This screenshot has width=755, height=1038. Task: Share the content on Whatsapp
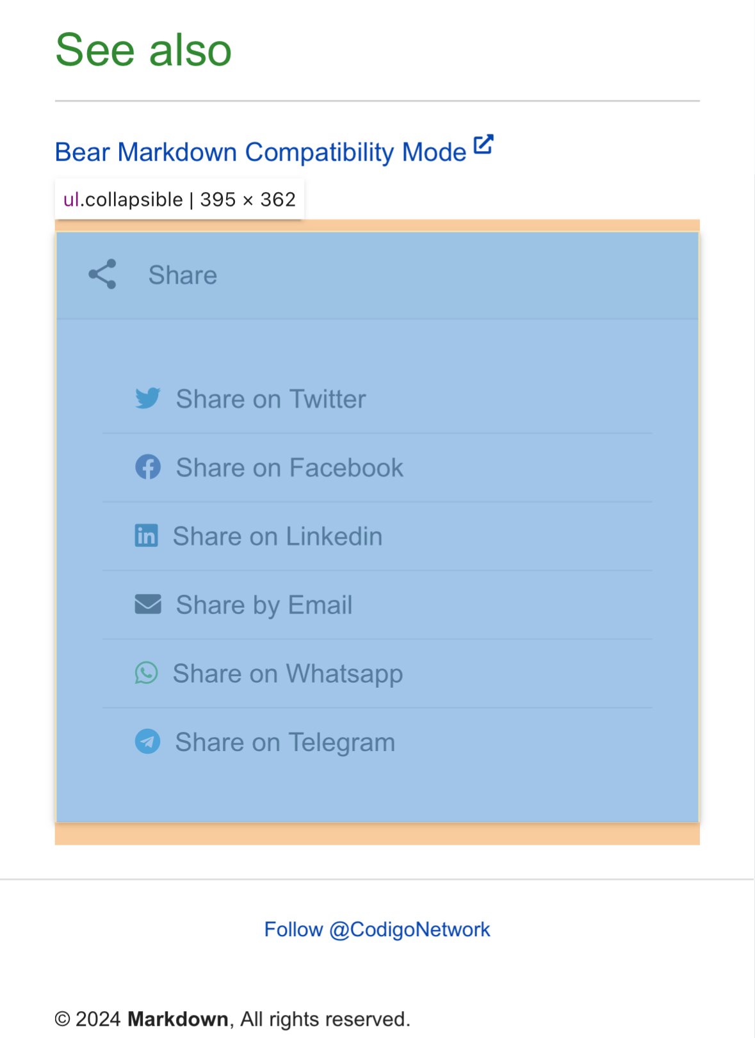(x=288, y=673)
